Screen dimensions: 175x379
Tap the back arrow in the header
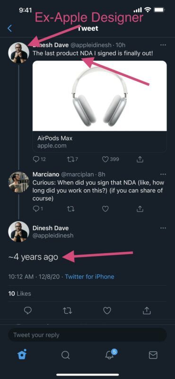[x=9, y=28]
